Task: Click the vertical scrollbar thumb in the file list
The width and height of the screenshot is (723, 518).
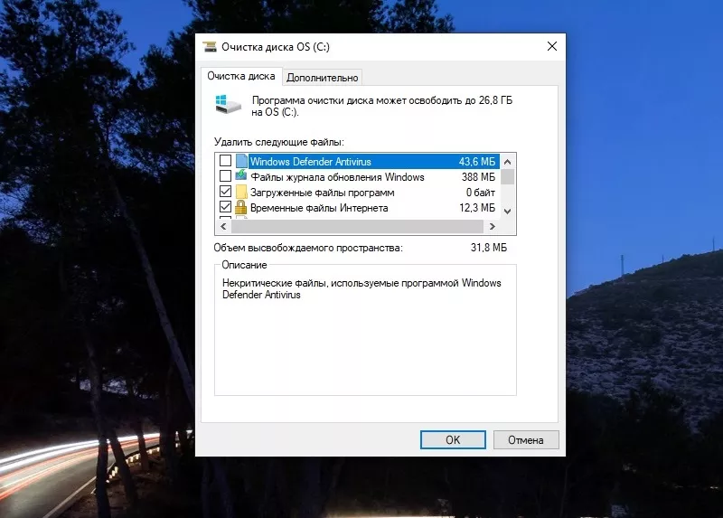Action: coord(508,176)
